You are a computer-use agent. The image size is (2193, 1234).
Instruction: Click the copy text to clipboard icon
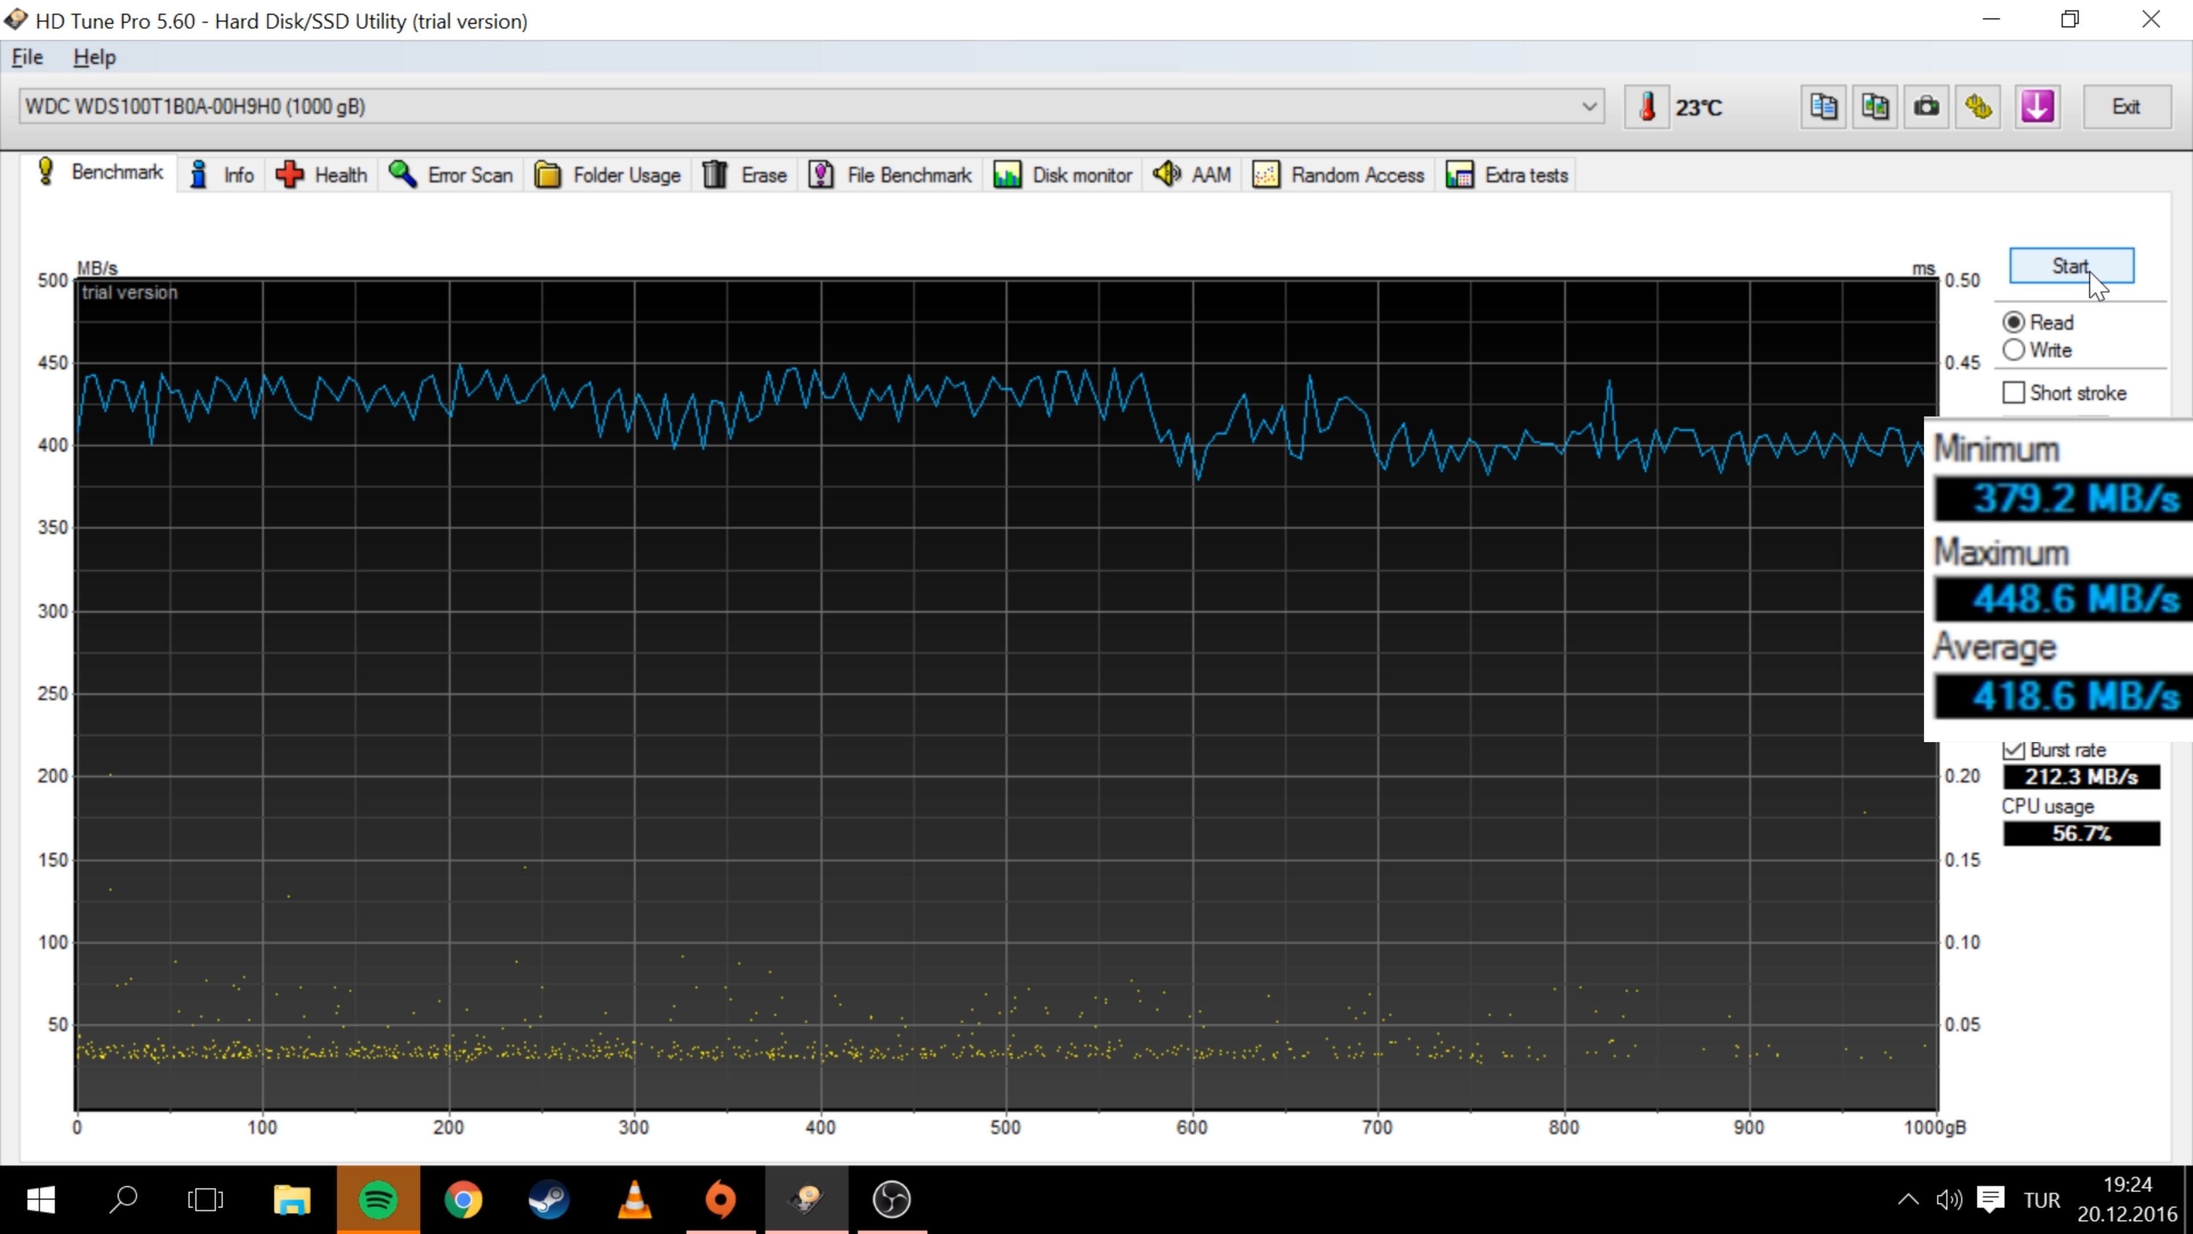pos(1823,106)
